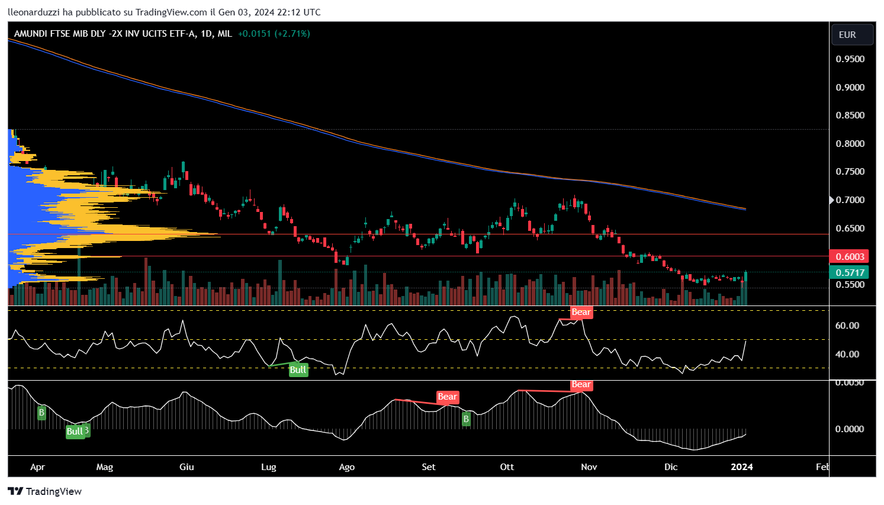The height and width of the screenshot is (505, 884).
Task: Click the 0.0000 MACD axis label
Action: (x=850, y=429)
